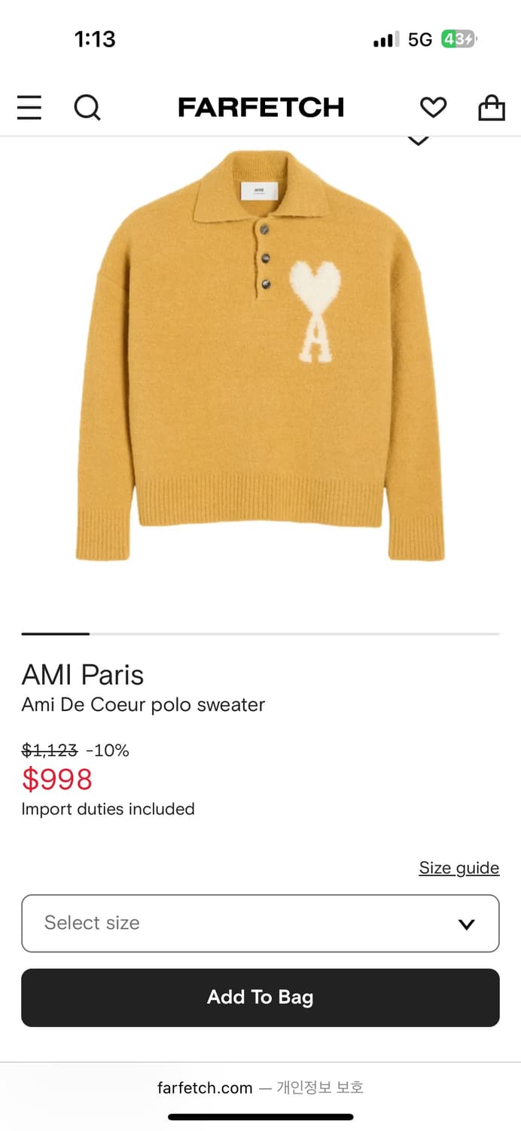Expand the Select size dropdown
This screenshot has width=521, height=1131.
260,923
